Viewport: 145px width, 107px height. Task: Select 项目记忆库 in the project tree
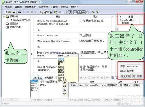[x=15, y=27]
